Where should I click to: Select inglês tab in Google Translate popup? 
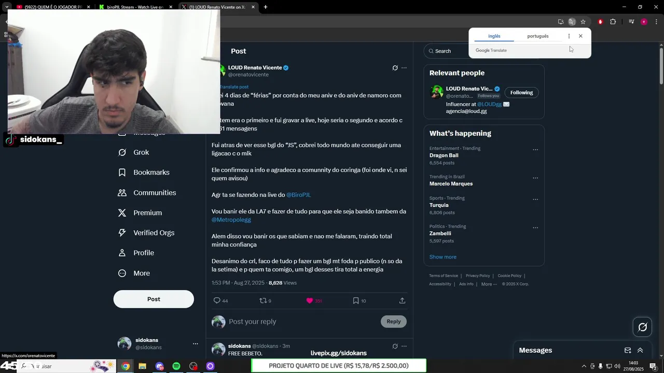494,36
